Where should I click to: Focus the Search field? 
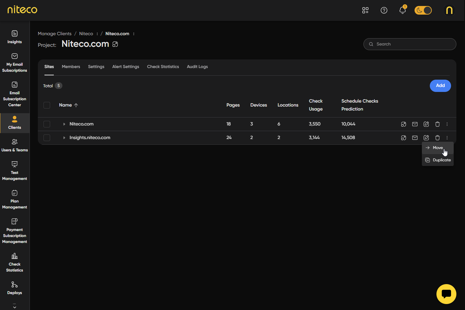tap(410, 44)
